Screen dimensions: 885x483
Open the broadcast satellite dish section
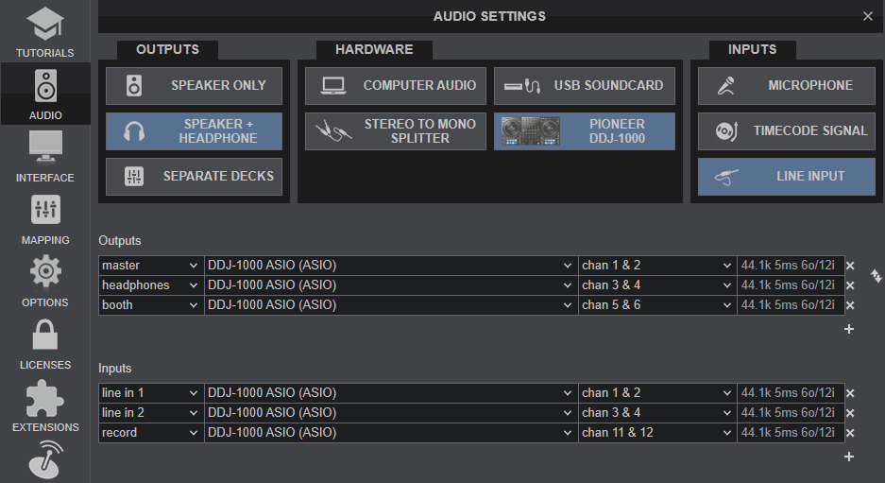pyautogui.click(x=45, y=459)
